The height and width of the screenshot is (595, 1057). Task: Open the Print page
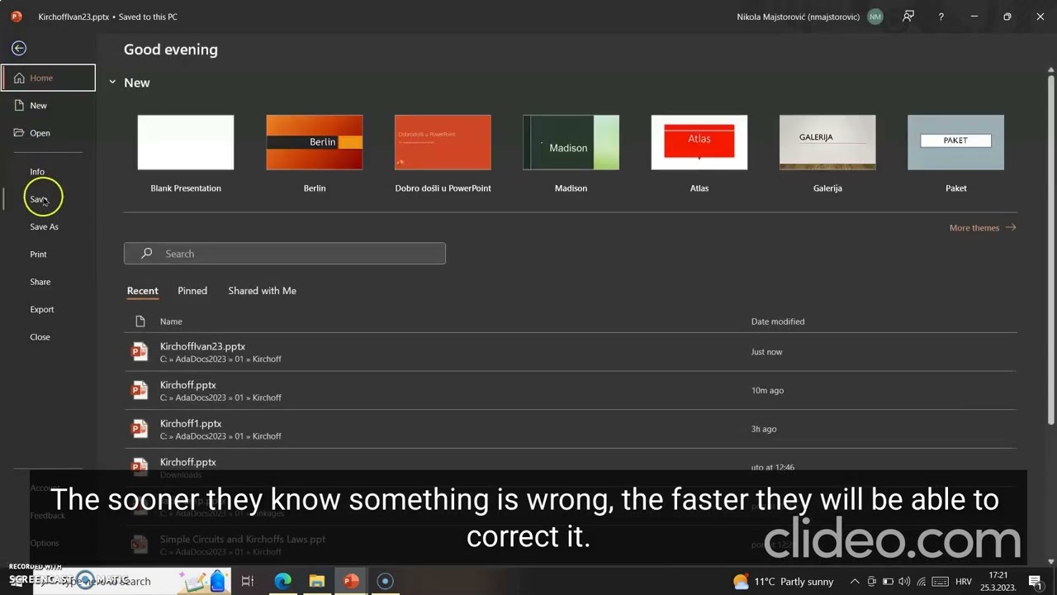(38, 255)
